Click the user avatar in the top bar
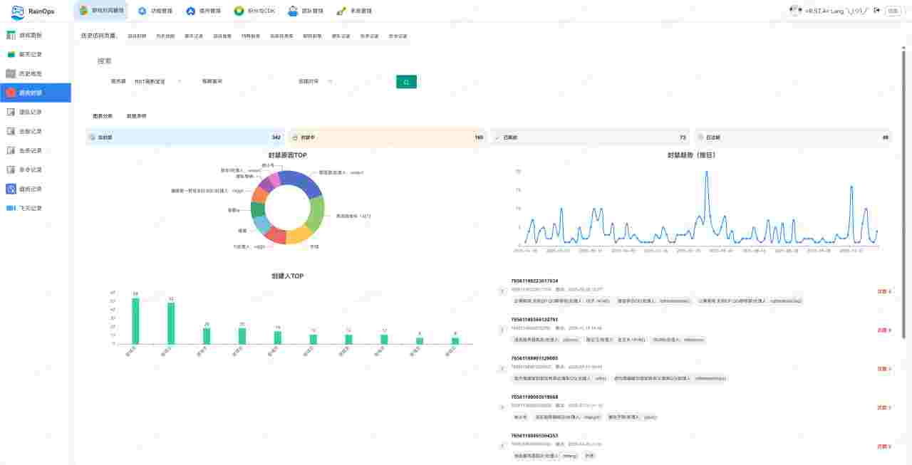This screenshot has height=465, width=912. point(795,11)
